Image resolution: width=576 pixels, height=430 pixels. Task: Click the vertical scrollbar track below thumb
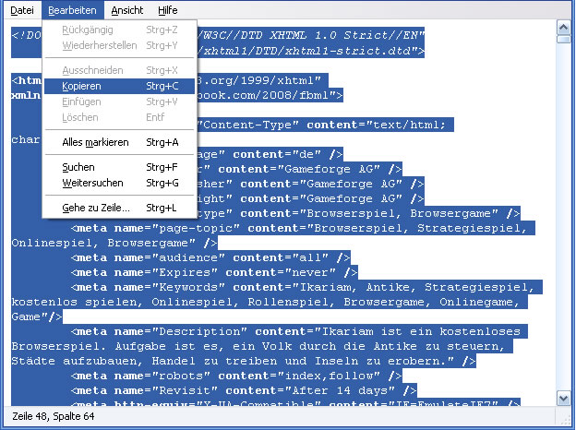[564, 217]
